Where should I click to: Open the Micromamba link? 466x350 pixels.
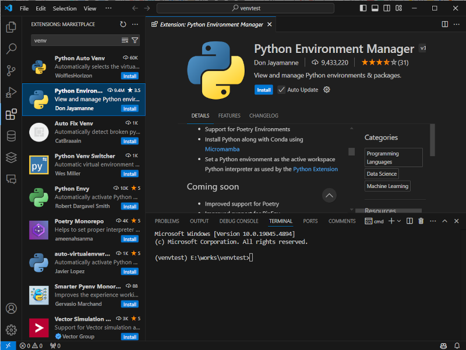pos(222,149)
